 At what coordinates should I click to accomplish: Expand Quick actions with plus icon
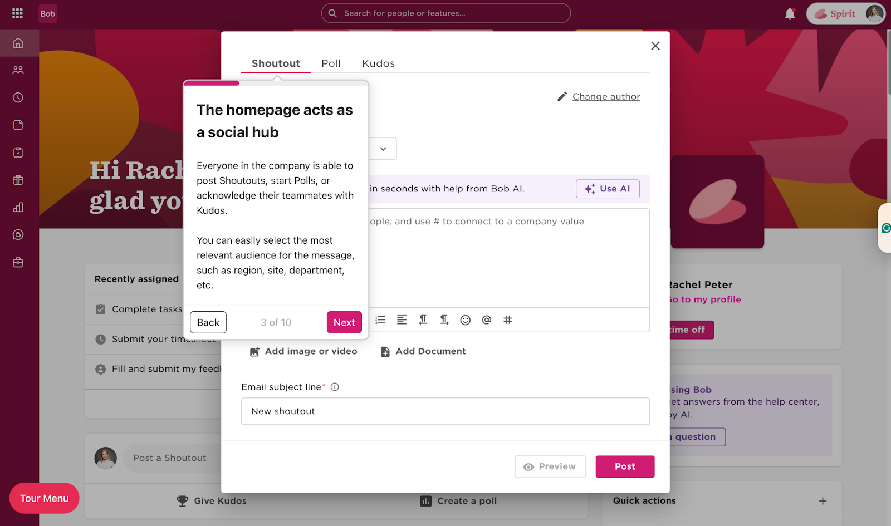(823, 501)
